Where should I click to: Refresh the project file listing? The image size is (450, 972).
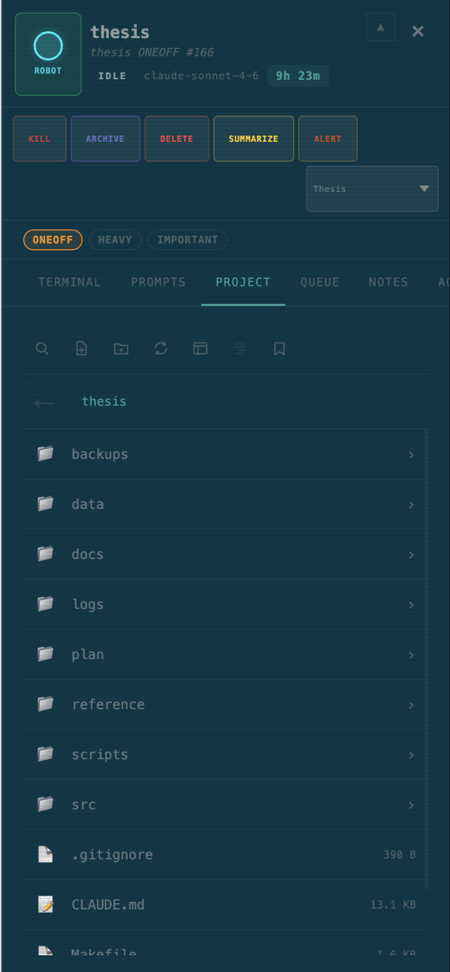(x=160, y=348)
